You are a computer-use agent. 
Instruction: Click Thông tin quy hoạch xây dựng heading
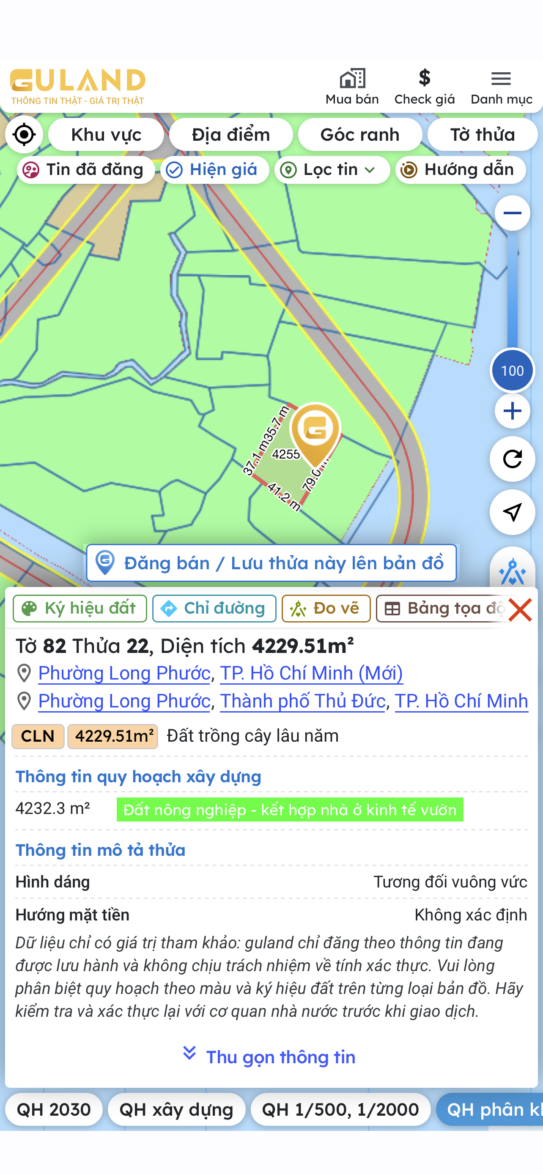138,777
